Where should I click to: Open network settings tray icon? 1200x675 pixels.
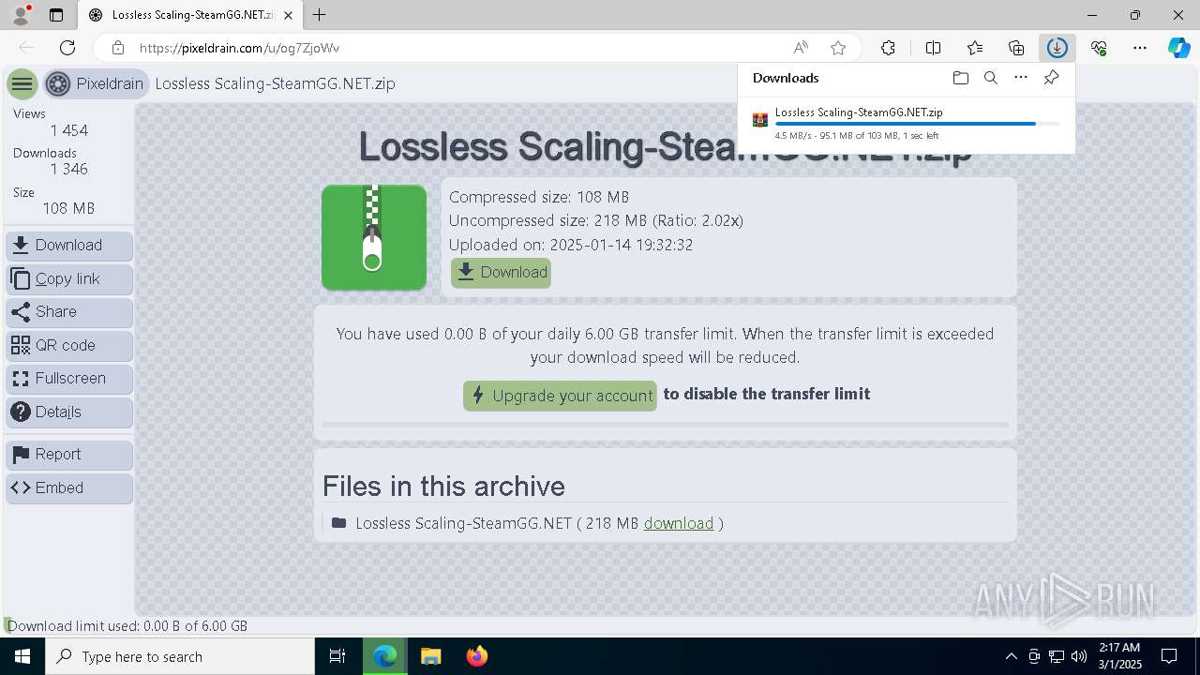1057,656
